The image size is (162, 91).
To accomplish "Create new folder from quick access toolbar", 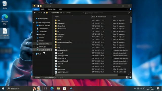I will [x=41, y=6].
